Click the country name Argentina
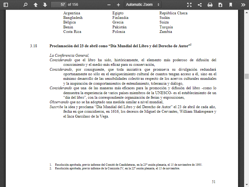This screenshot has height=187, width=249. pyautogui.click(x=72, y=13)
